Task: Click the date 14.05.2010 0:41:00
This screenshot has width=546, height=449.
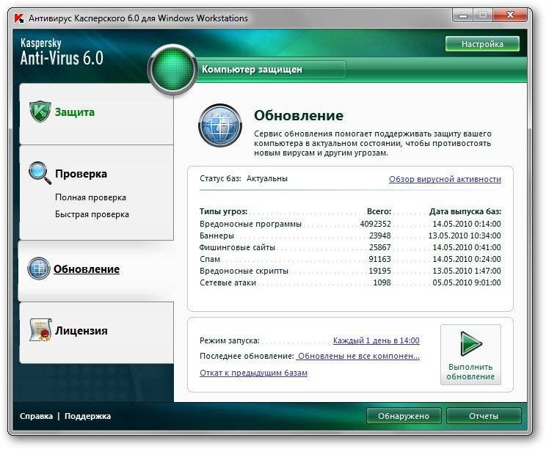Action: point(467,247)
